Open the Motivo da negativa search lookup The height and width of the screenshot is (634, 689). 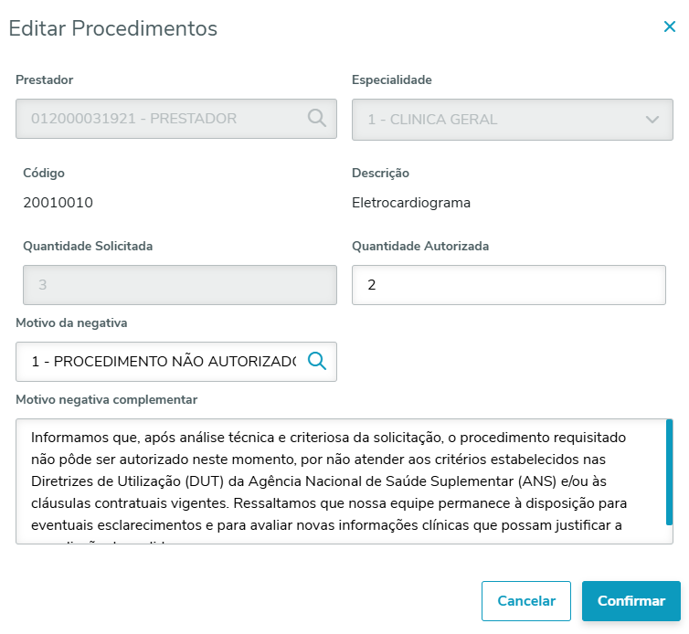(x=316, y=361)
